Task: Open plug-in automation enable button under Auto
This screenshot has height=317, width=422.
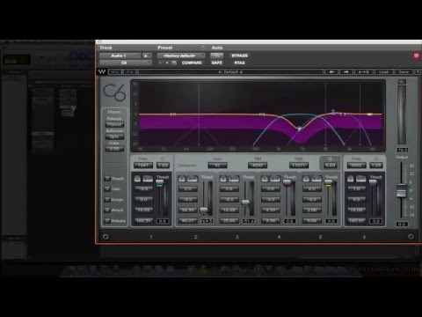Action: [217, 55]
